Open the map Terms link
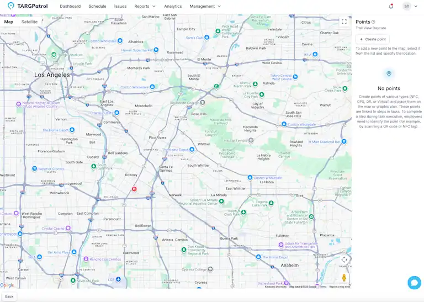 click(323, 287)
